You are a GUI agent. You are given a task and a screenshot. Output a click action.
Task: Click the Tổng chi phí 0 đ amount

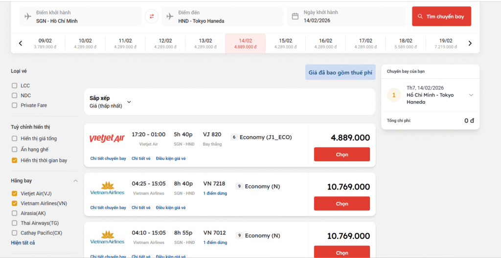point(469,121)
